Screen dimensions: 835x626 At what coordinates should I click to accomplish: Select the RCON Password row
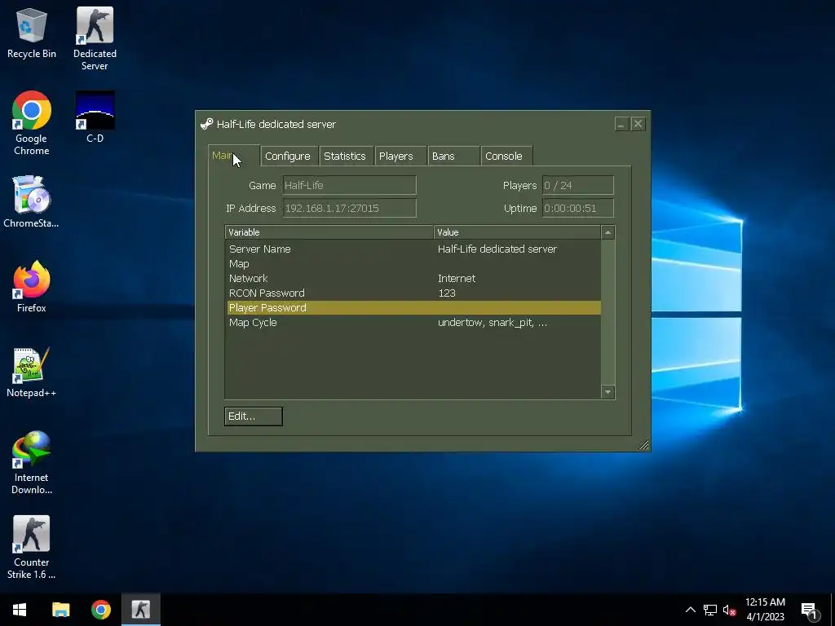[413, 293]
